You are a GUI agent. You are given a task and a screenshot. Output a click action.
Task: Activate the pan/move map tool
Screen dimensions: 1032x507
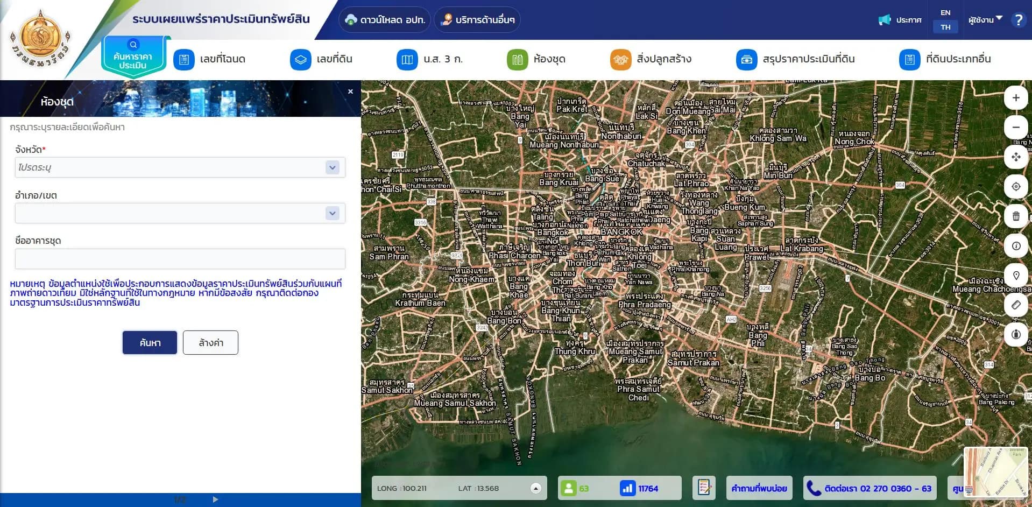pyautogui.click(x=1015, y=157)
